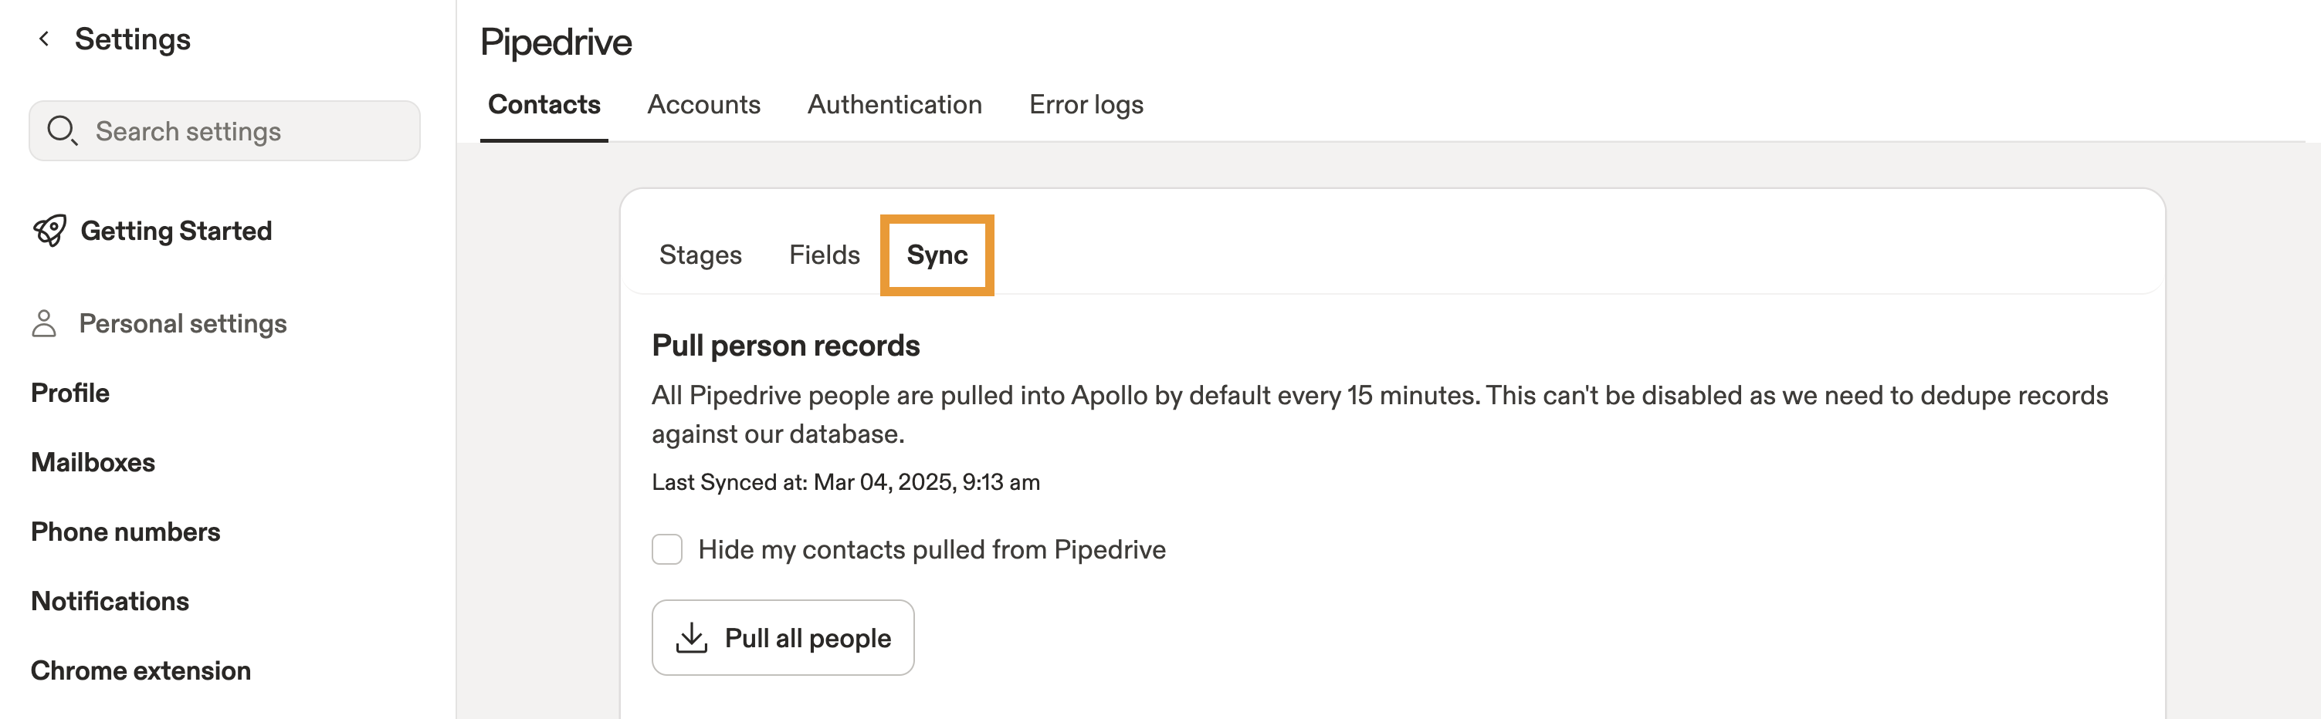Open the Fields sub-tab
This screenshot has width=2321, height=719.
[824, 255]
